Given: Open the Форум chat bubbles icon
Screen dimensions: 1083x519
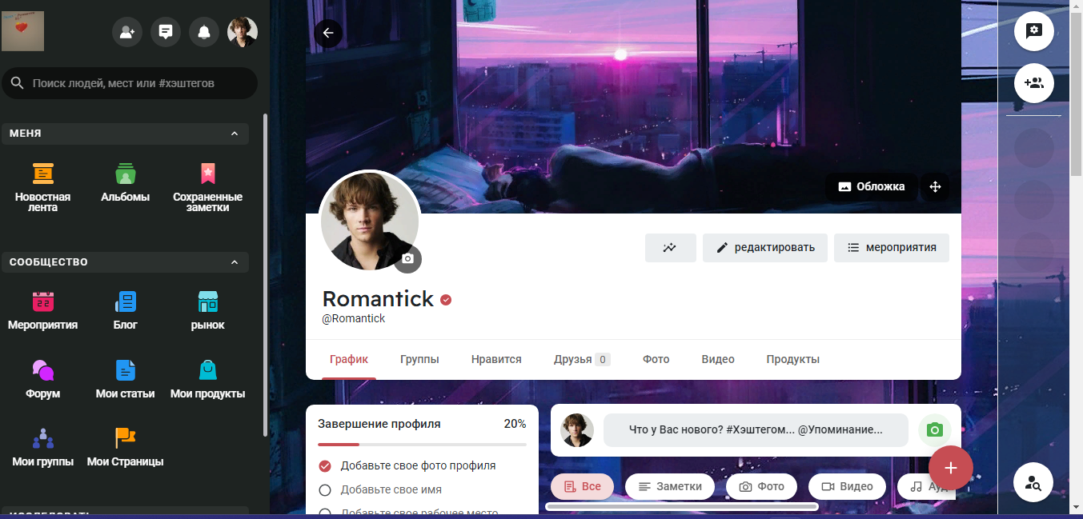Looking at the screenshot, I should [x=43, y=370].
